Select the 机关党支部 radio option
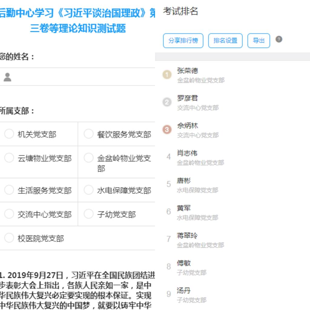 (9, 134)
